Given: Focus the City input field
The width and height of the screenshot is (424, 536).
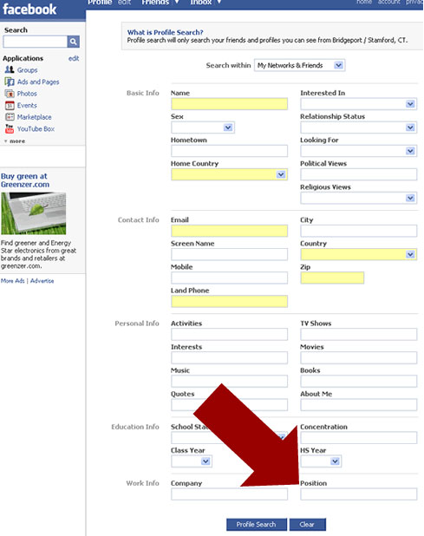Looking at the screenshot, I should click(358, 231).
